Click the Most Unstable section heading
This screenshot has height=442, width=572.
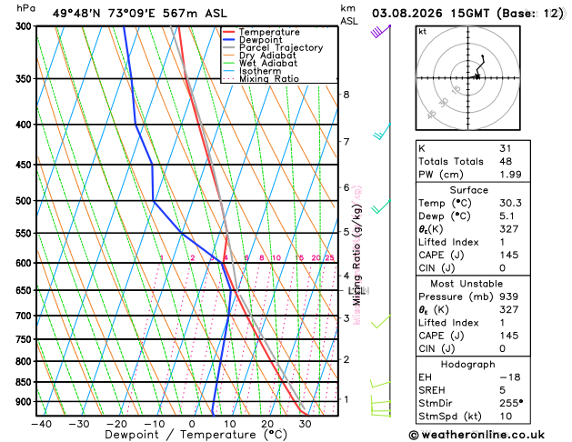(467, 284)
